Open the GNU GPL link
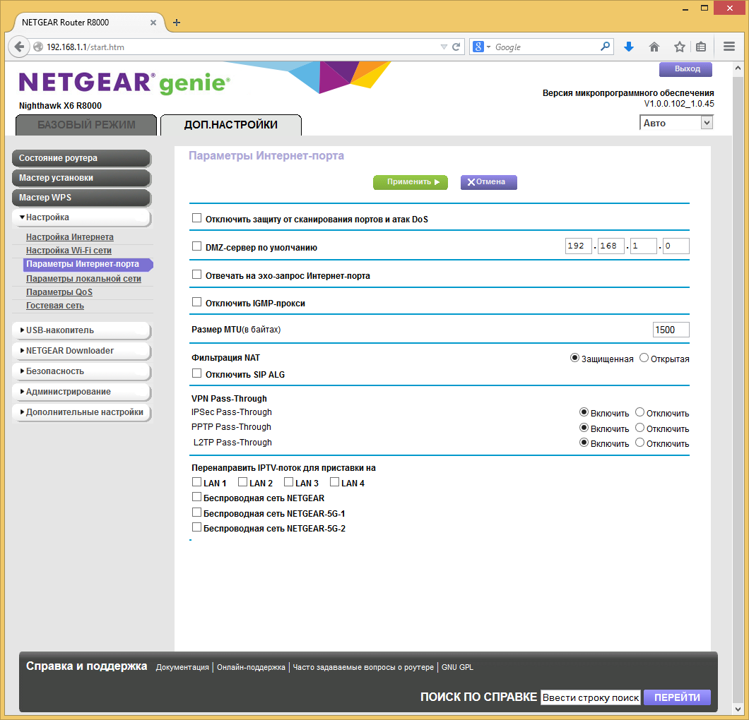749x720 pixels. click(457, 667)
